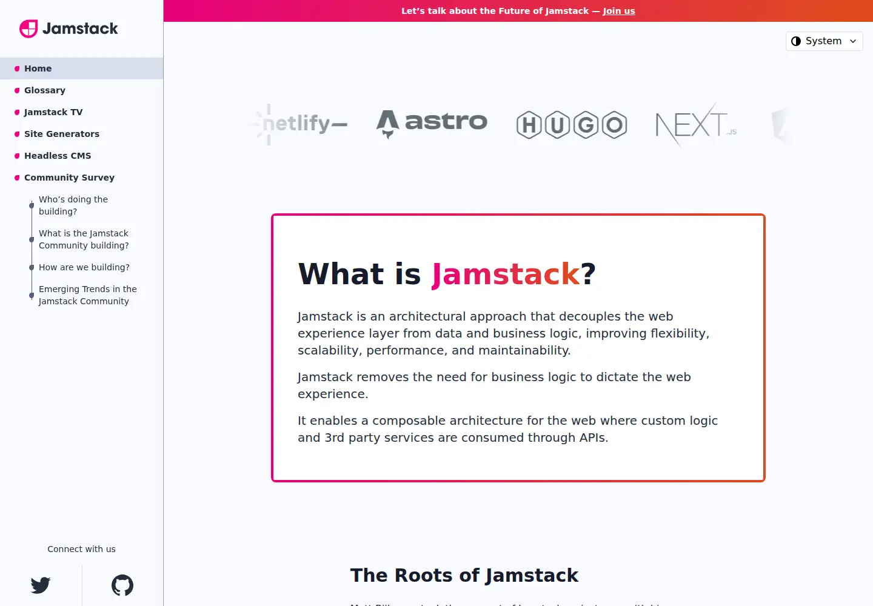Open the Twitter profile icon
This screenshot has height=606, width=873.
[x=41, y=585]
